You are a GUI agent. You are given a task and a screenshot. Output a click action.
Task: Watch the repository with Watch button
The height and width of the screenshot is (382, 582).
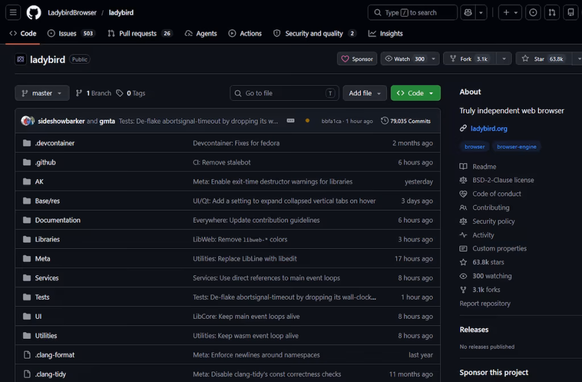click(405, 59)
